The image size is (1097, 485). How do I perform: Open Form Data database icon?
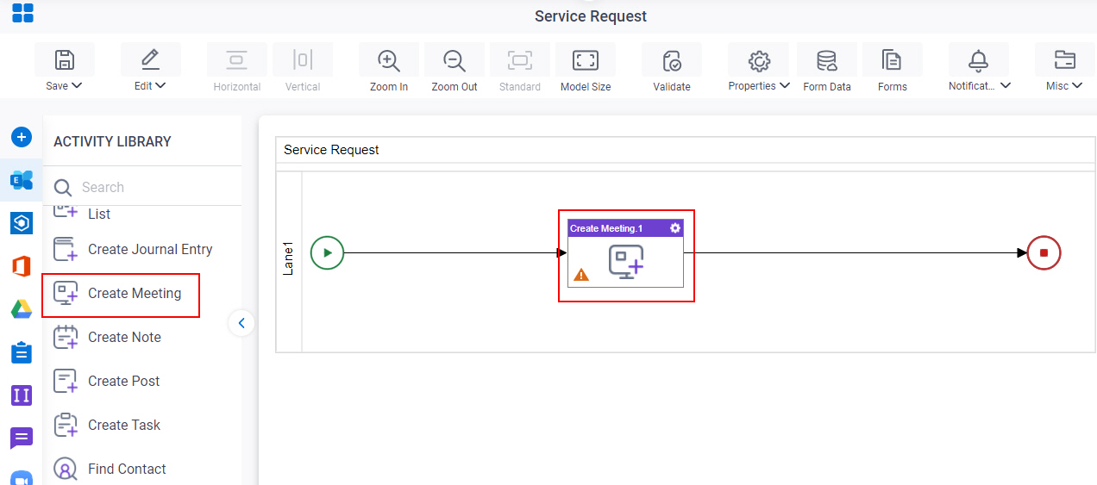(827, 60)
